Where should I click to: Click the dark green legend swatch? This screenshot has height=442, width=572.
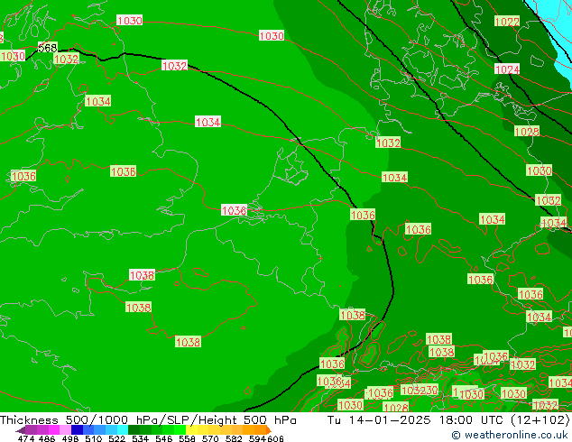tap(134, 429)
